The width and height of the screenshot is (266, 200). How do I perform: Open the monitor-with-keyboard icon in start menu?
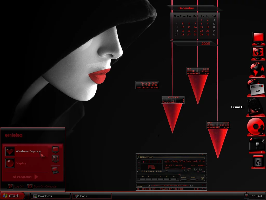click(x=55, y=170)
